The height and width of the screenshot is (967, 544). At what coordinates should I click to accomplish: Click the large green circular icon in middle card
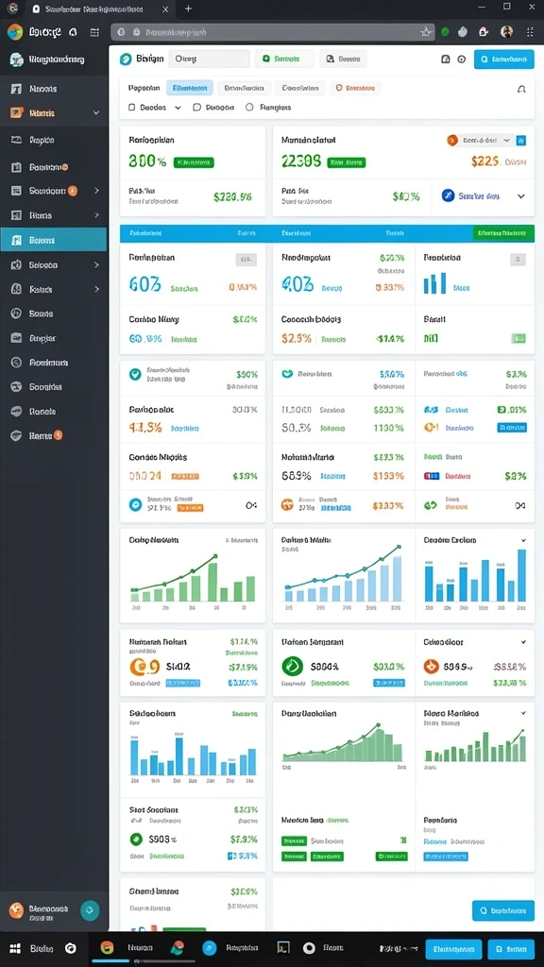point(293,666)
